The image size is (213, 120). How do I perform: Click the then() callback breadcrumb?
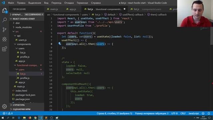pos(158,15)
